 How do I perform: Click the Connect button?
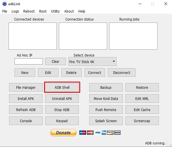coord(95,73)
